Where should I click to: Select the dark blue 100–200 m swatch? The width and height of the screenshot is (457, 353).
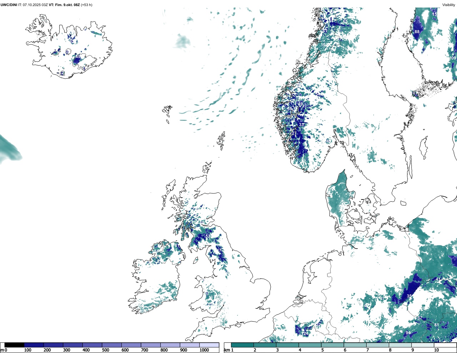pyautogui.click(x=34, y=345)
